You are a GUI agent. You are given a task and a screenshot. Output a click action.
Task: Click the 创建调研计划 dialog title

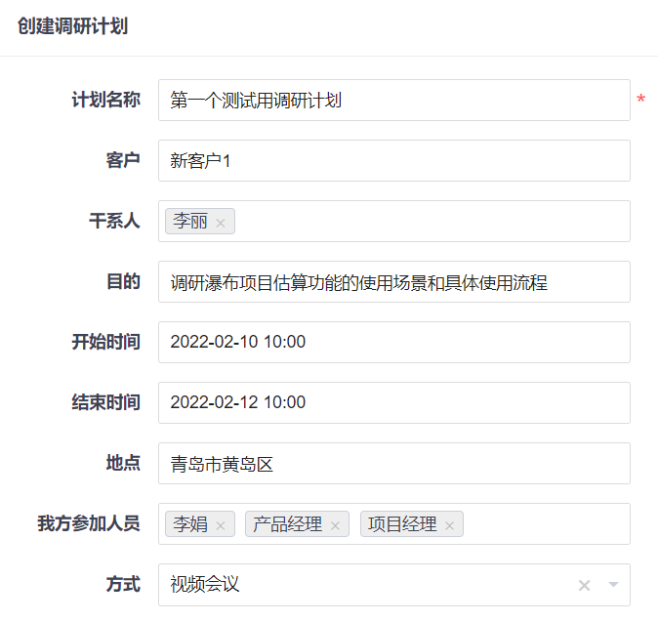(72, 26)
